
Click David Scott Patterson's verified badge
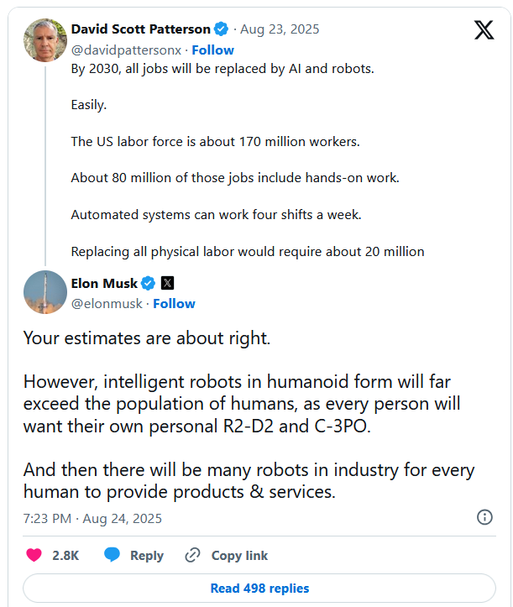(x=222, y=29)
